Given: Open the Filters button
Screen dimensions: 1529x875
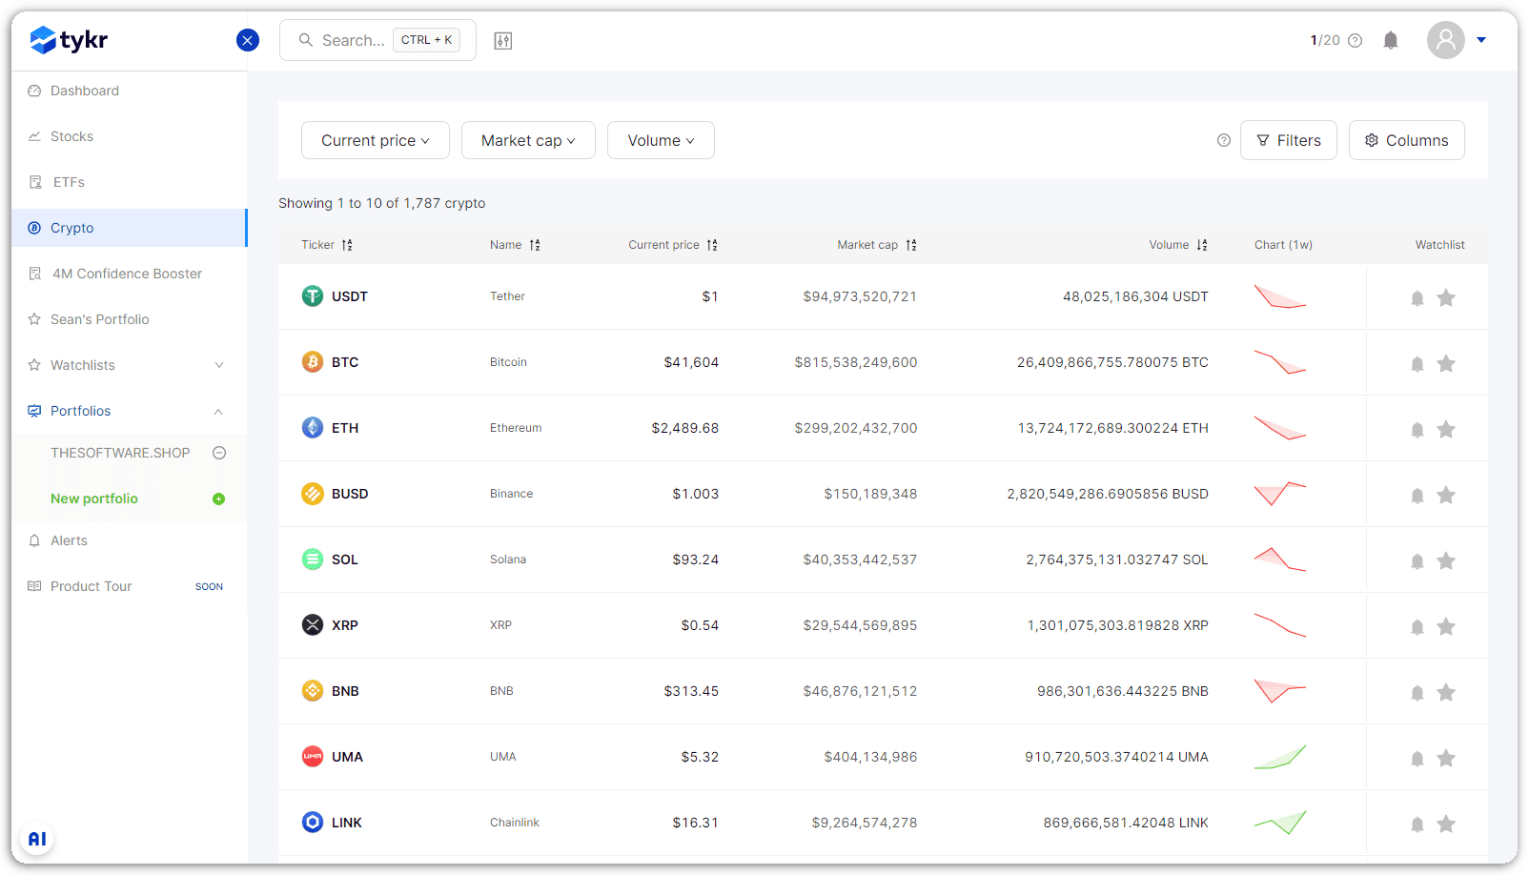Looking at the screenshot, I should [1289, 140].
